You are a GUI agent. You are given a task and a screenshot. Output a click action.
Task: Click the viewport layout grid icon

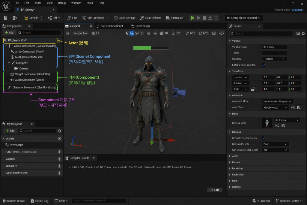[x=214, y=33]
